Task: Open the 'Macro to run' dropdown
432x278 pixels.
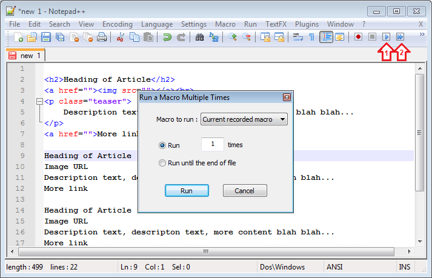Action: tap(244, 119)
